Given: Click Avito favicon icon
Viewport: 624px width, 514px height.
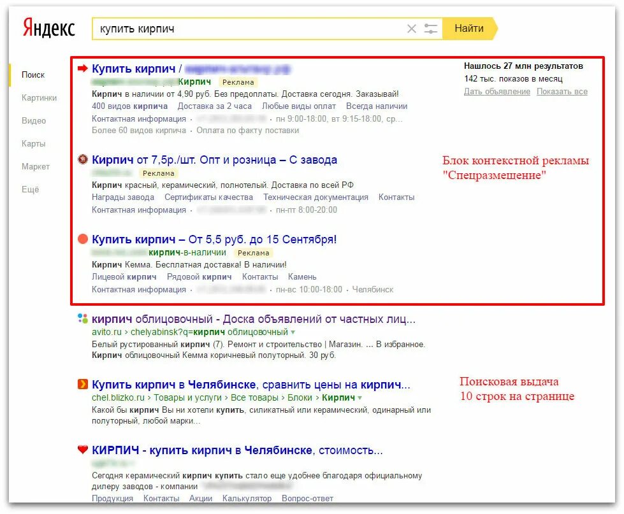Looking at the screenshot, I should [83, 318].
